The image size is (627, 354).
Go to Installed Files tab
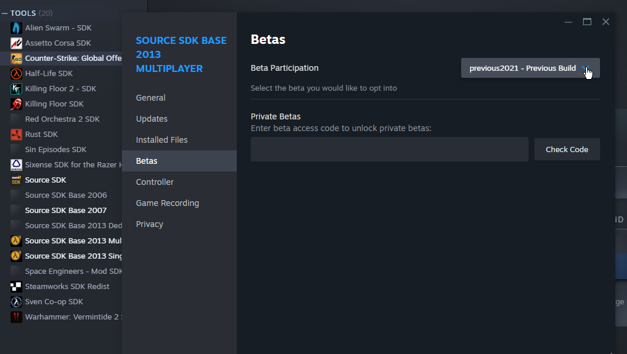pos(179,140)
